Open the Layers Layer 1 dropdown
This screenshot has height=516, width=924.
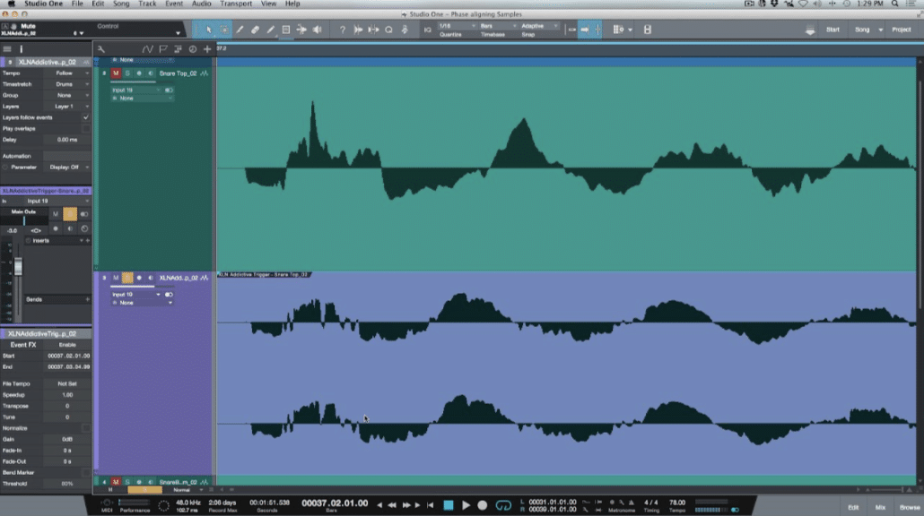[67, 107]
